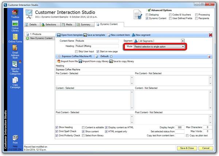Click the Content Name input field
The height and width of the screenshot is (156, 219).
click(x=97, y=41)
